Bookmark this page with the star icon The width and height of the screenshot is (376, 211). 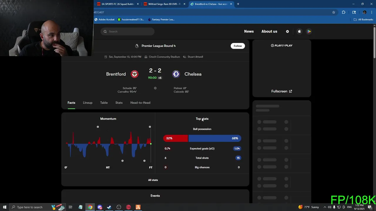(x=334, y=12)
